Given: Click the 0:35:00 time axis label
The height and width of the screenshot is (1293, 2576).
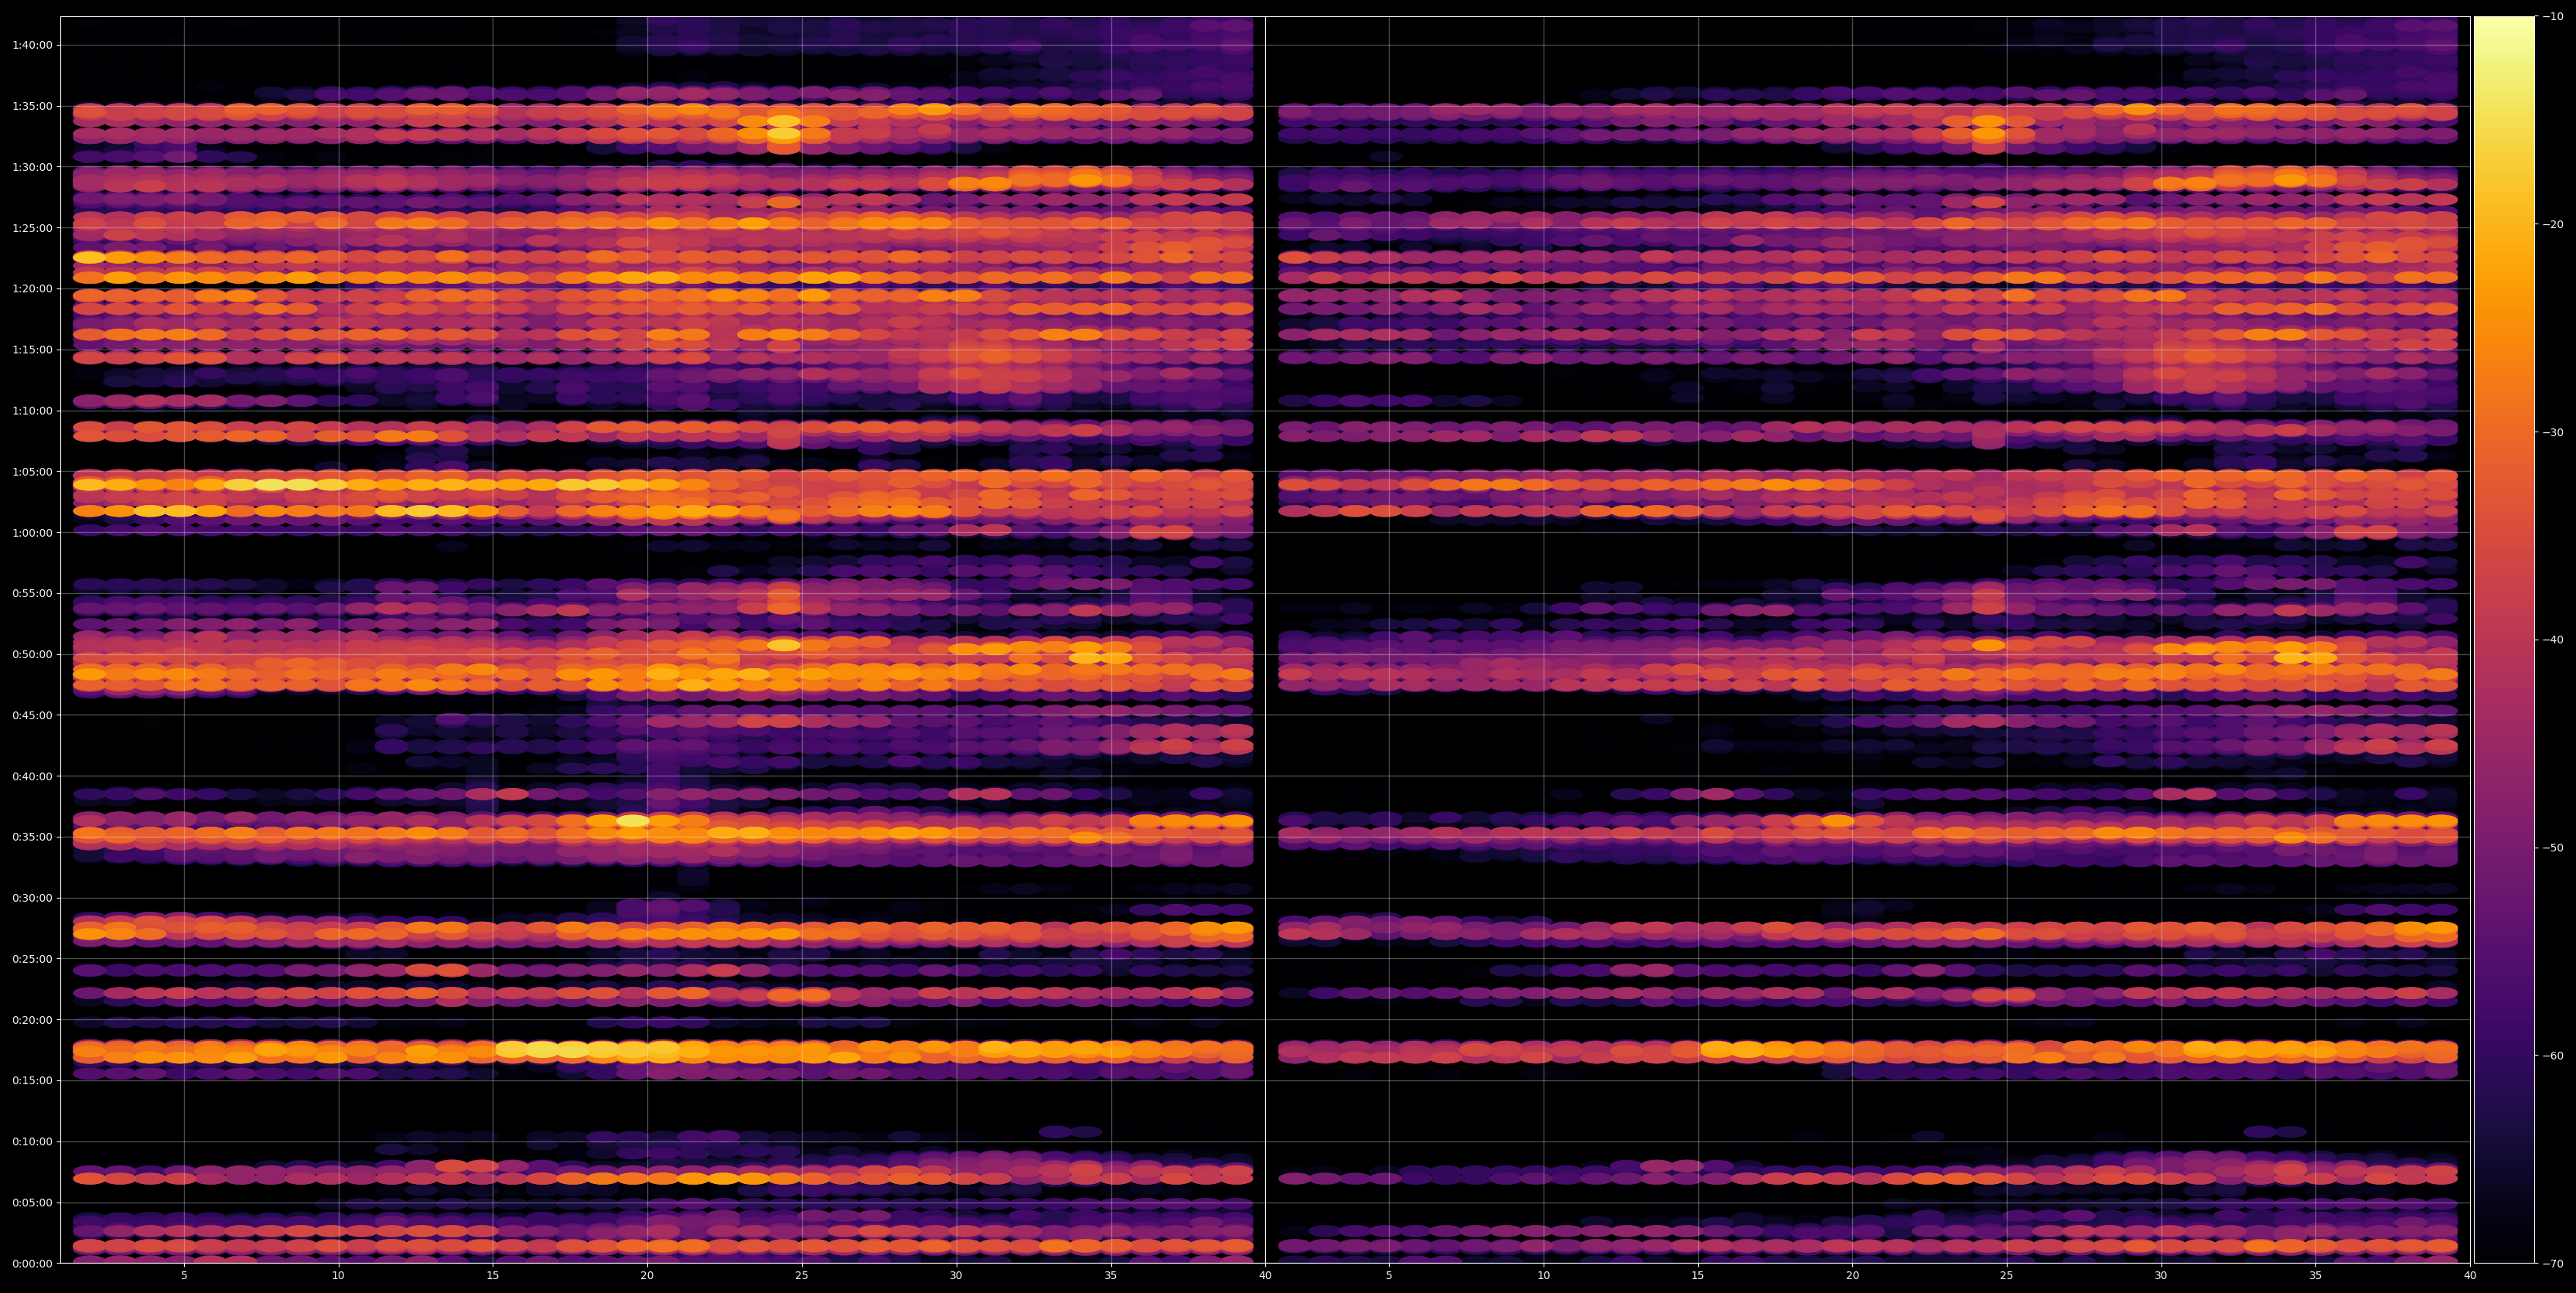Looking at the screenshot, I should [x=32, y=837].
